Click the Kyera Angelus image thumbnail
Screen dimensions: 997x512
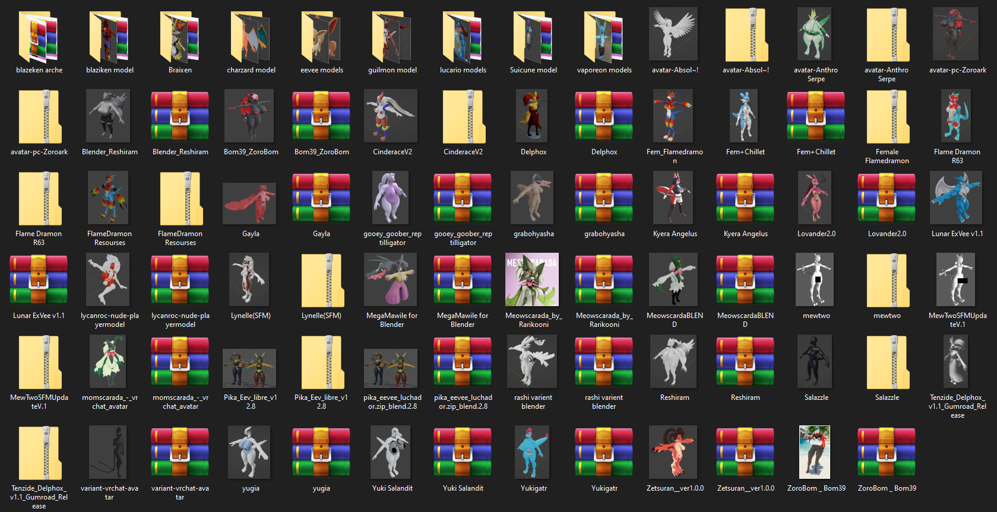pos(673,198)
